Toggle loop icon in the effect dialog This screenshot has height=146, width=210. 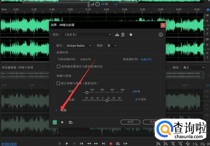click(x=71, y=122)
